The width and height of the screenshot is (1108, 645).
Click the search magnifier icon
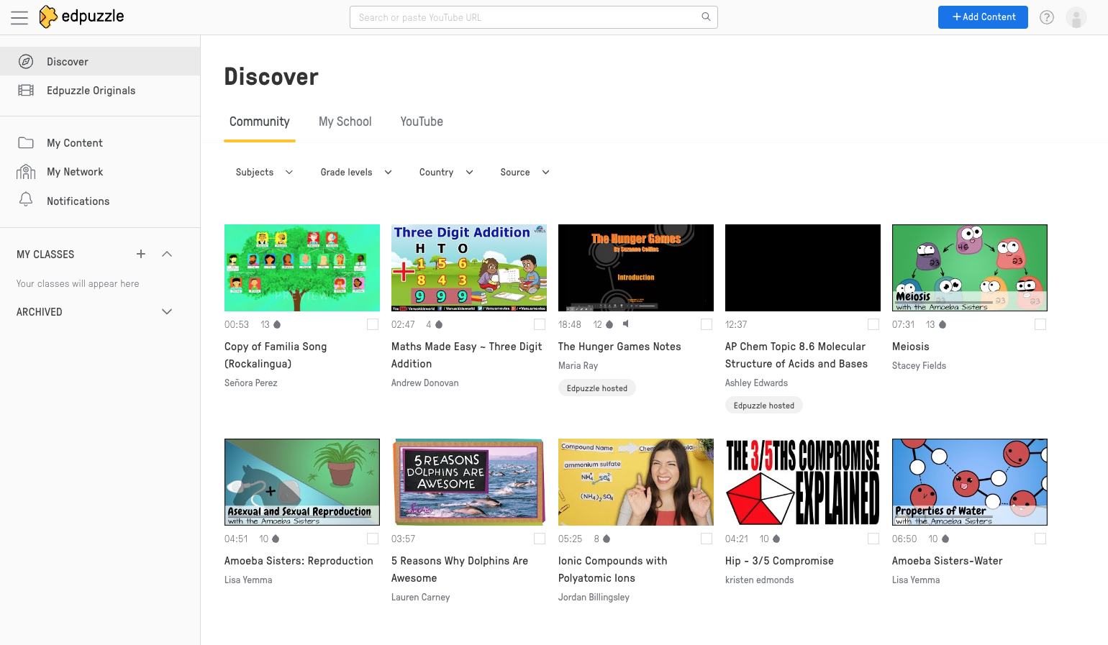706,17
